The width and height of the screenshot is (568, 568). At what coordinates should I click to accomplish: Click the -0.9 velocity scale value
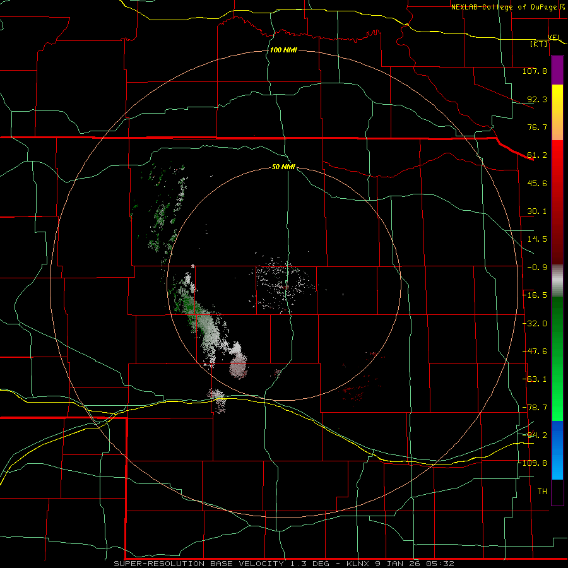pyautogui.click(x=537, y=268)
